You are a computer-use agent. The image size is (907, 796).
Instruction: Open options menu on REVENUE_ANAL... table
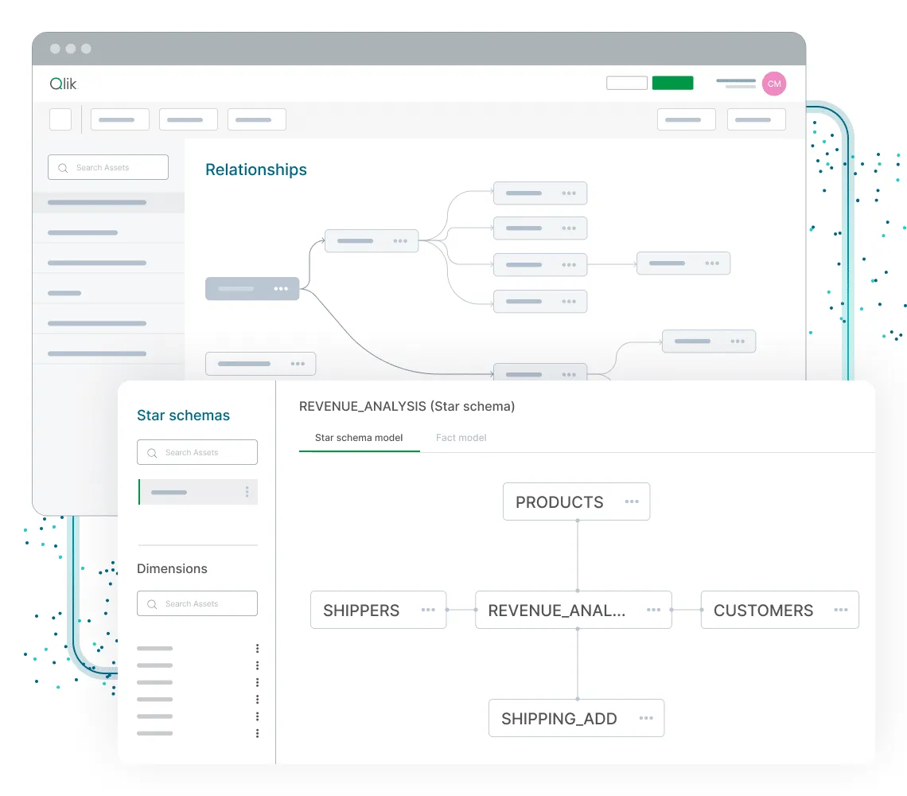654,610
